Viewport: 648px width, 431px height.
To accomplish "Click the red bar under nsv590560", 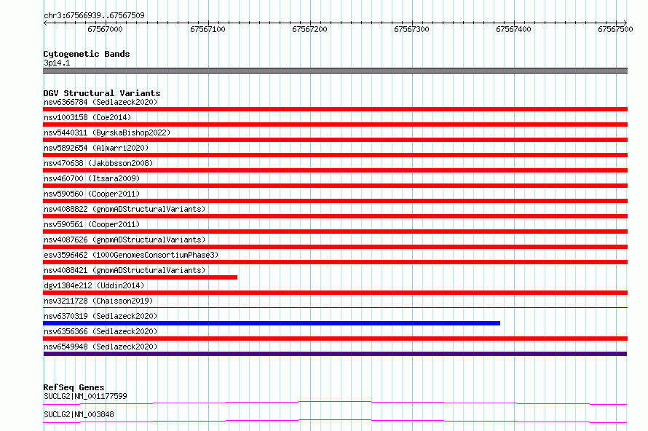I will [335, 201].
